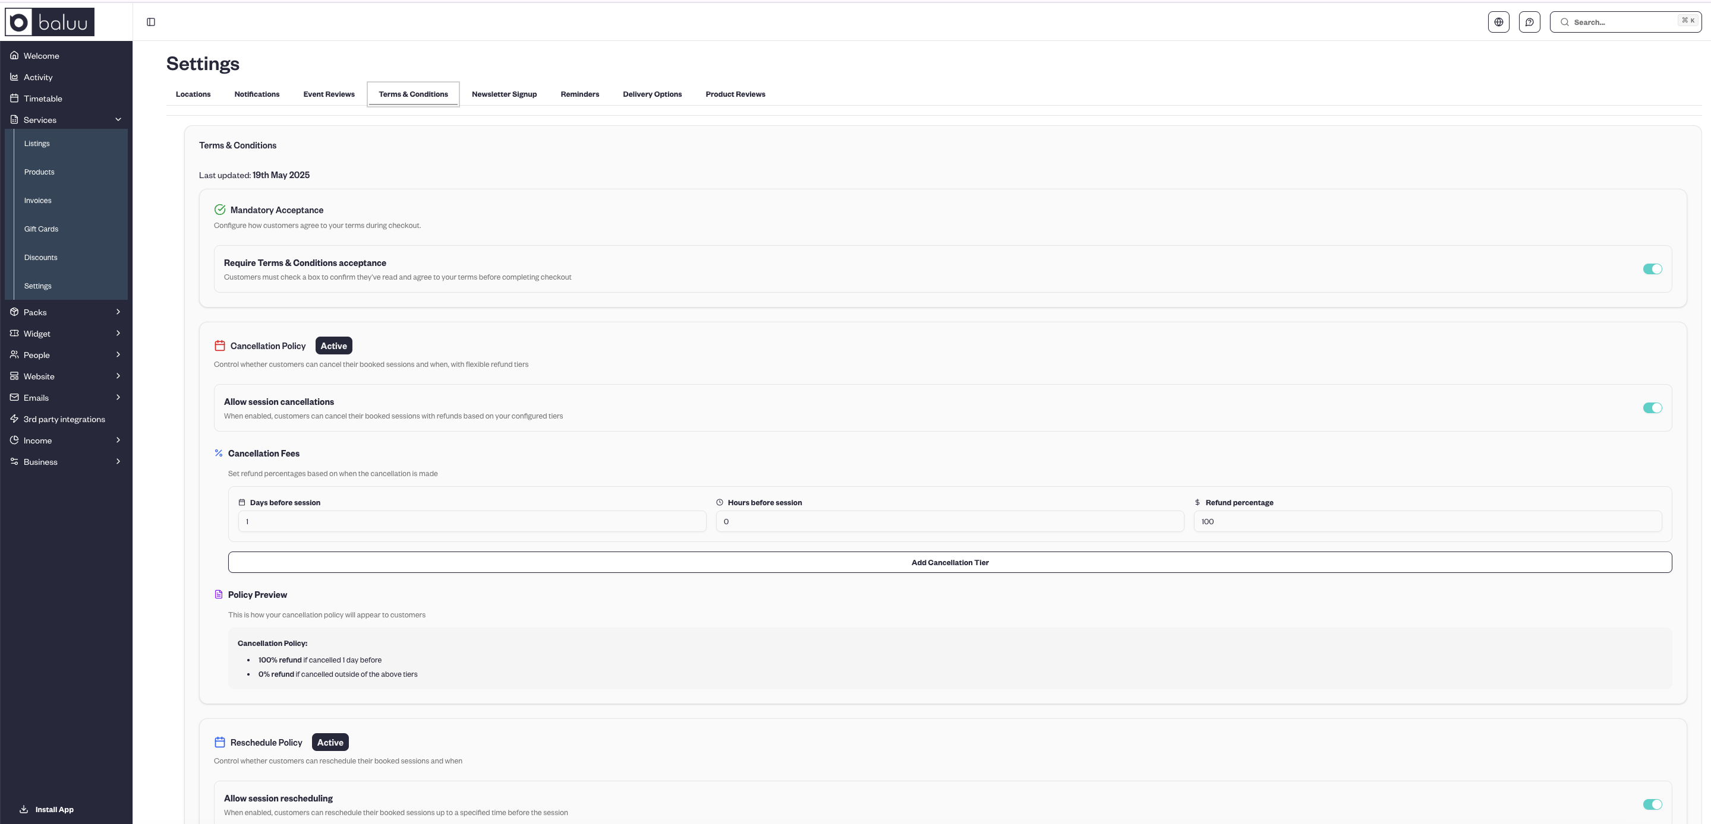Open Activity via the chart icon
Viewport: 1711px width, 824px height.
click(14, 77)
